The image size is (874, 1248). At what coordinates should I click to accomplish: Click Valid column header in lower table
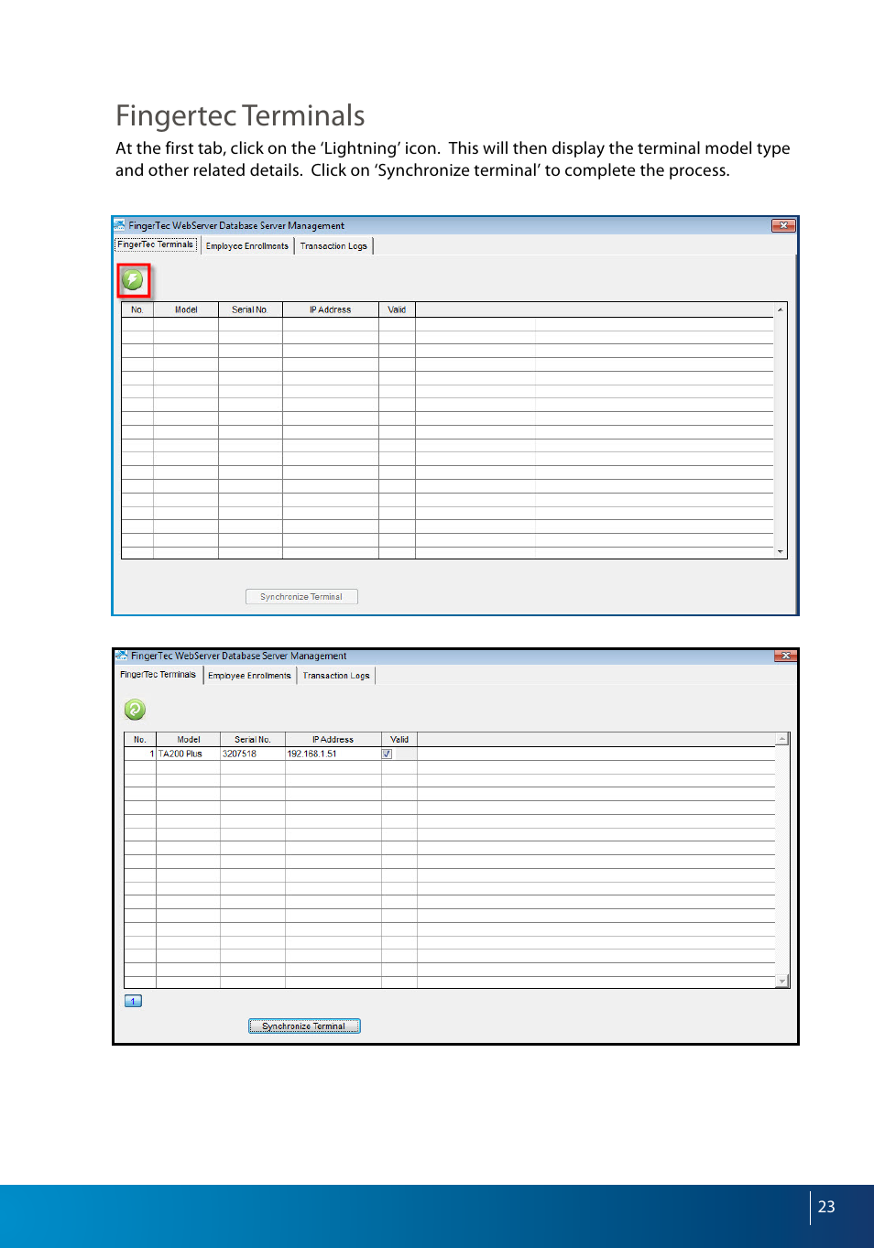(399, 740)
